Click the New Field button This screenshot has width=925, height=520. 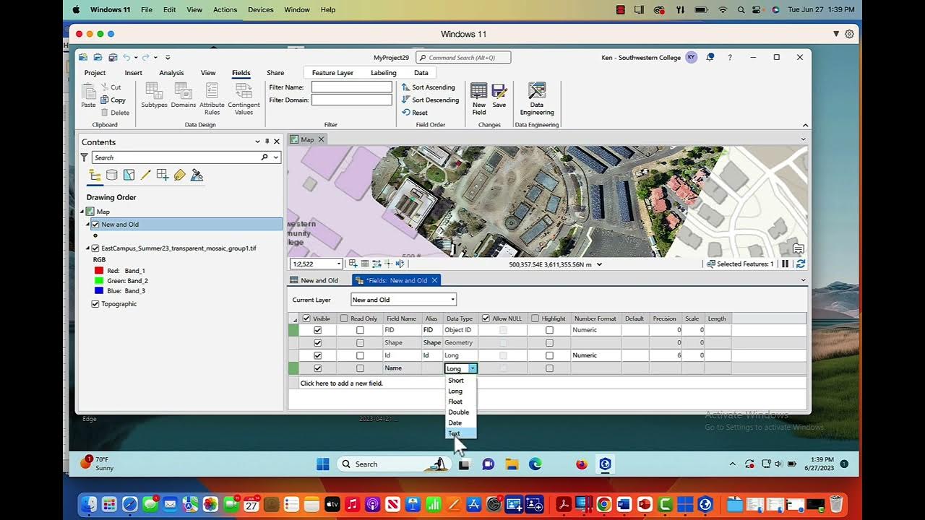(x=479, y=99)
